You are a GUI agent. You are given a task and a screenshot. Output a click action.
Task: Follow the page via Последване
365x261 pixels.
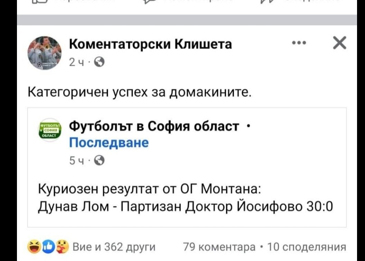tap(109, 142)
